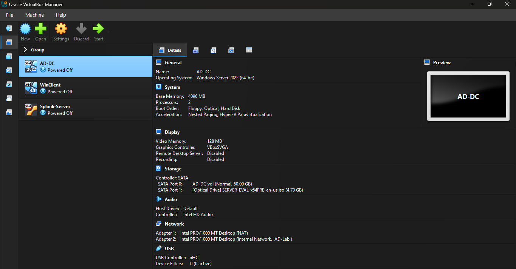This screenshot has width=516, height=269.
Task: Click the AD-DC Windows 2022 OS icon
Action: point(31,66)
